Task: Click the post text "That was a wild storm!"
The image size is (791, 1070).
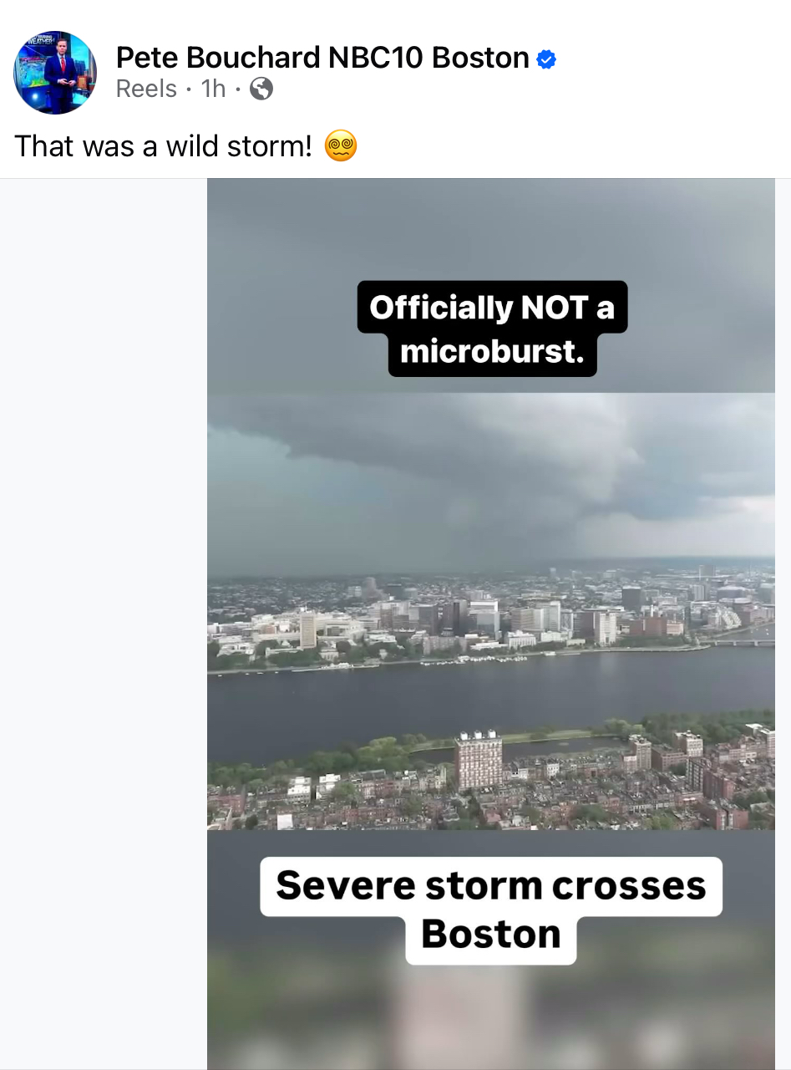Action: (x=162, y=146)
